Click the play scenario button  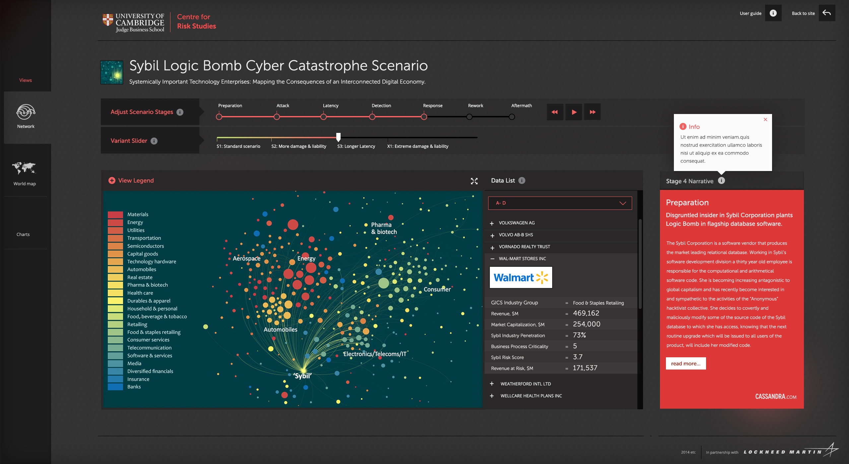[x=574, y=112]
